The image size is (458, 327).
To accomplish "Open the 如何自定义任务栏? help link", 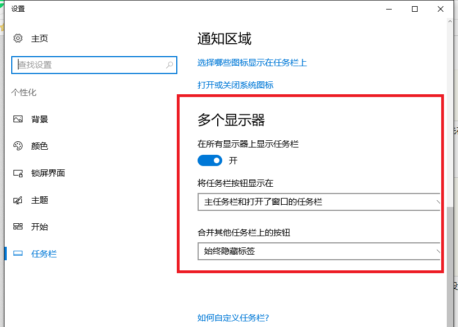I will 233,318.
